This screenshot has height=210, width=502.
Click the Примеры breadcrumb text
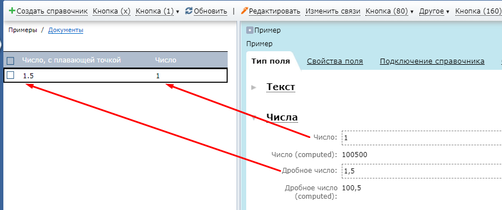pyautogui.click(x=22, y=30)
